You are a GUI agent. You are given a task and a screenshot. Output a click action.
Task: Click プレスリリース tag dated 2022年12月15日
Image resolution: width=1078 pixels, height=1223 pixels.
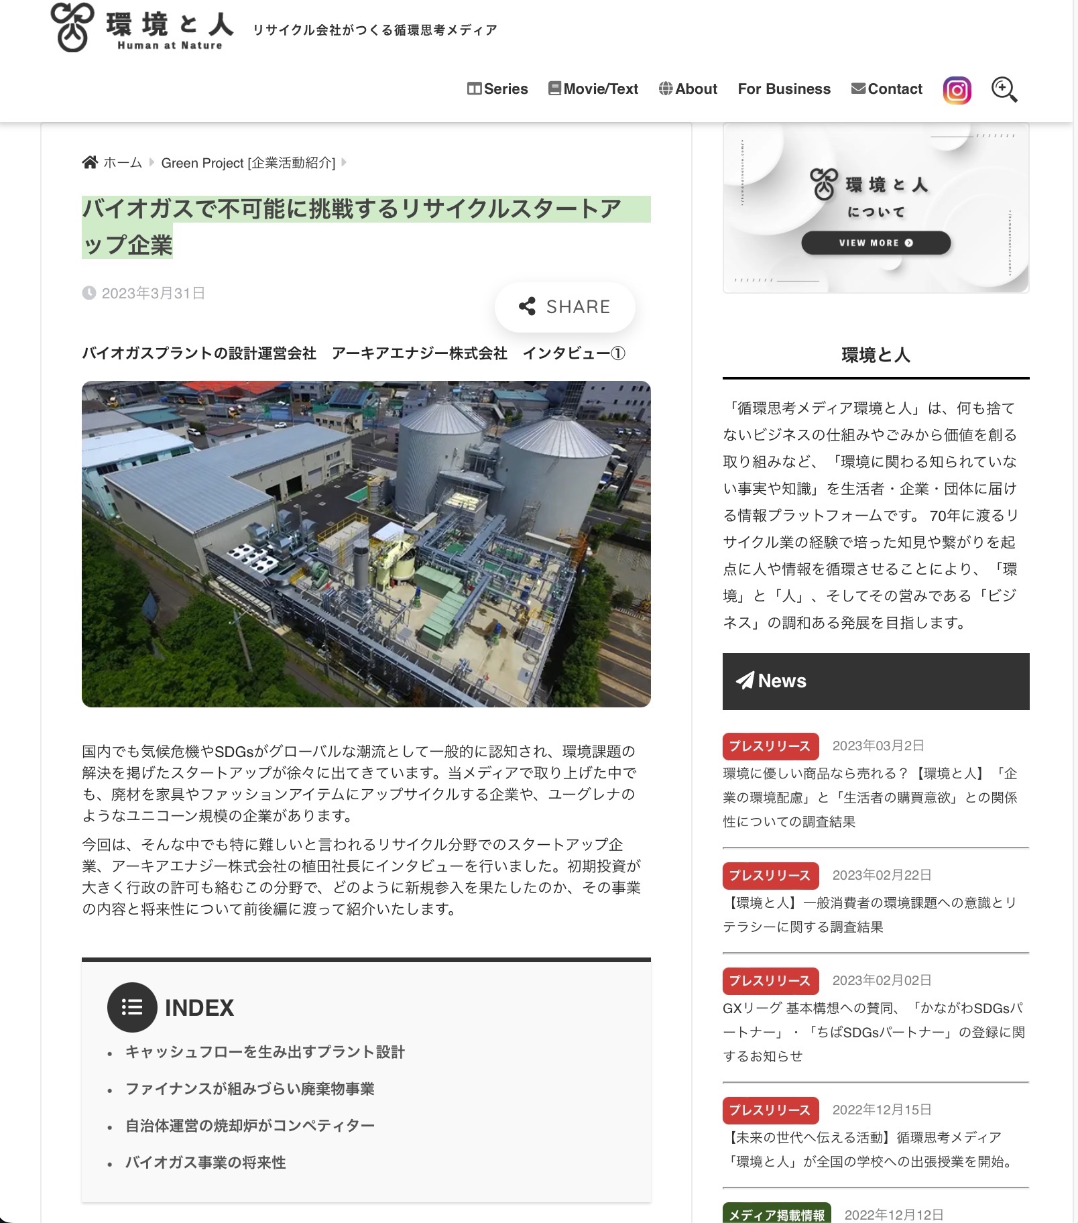click(770, 1110)
